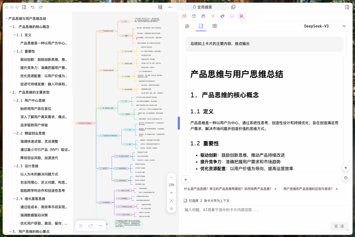
Task: Collapse the 2.1 用户中心思维 outline node
Action: click(14, 101)
